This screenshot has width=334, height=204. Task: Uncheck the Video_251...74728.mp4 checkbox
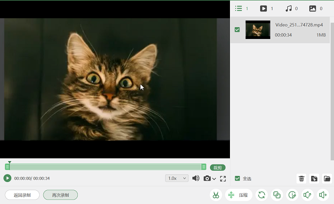tap(237, 30)
